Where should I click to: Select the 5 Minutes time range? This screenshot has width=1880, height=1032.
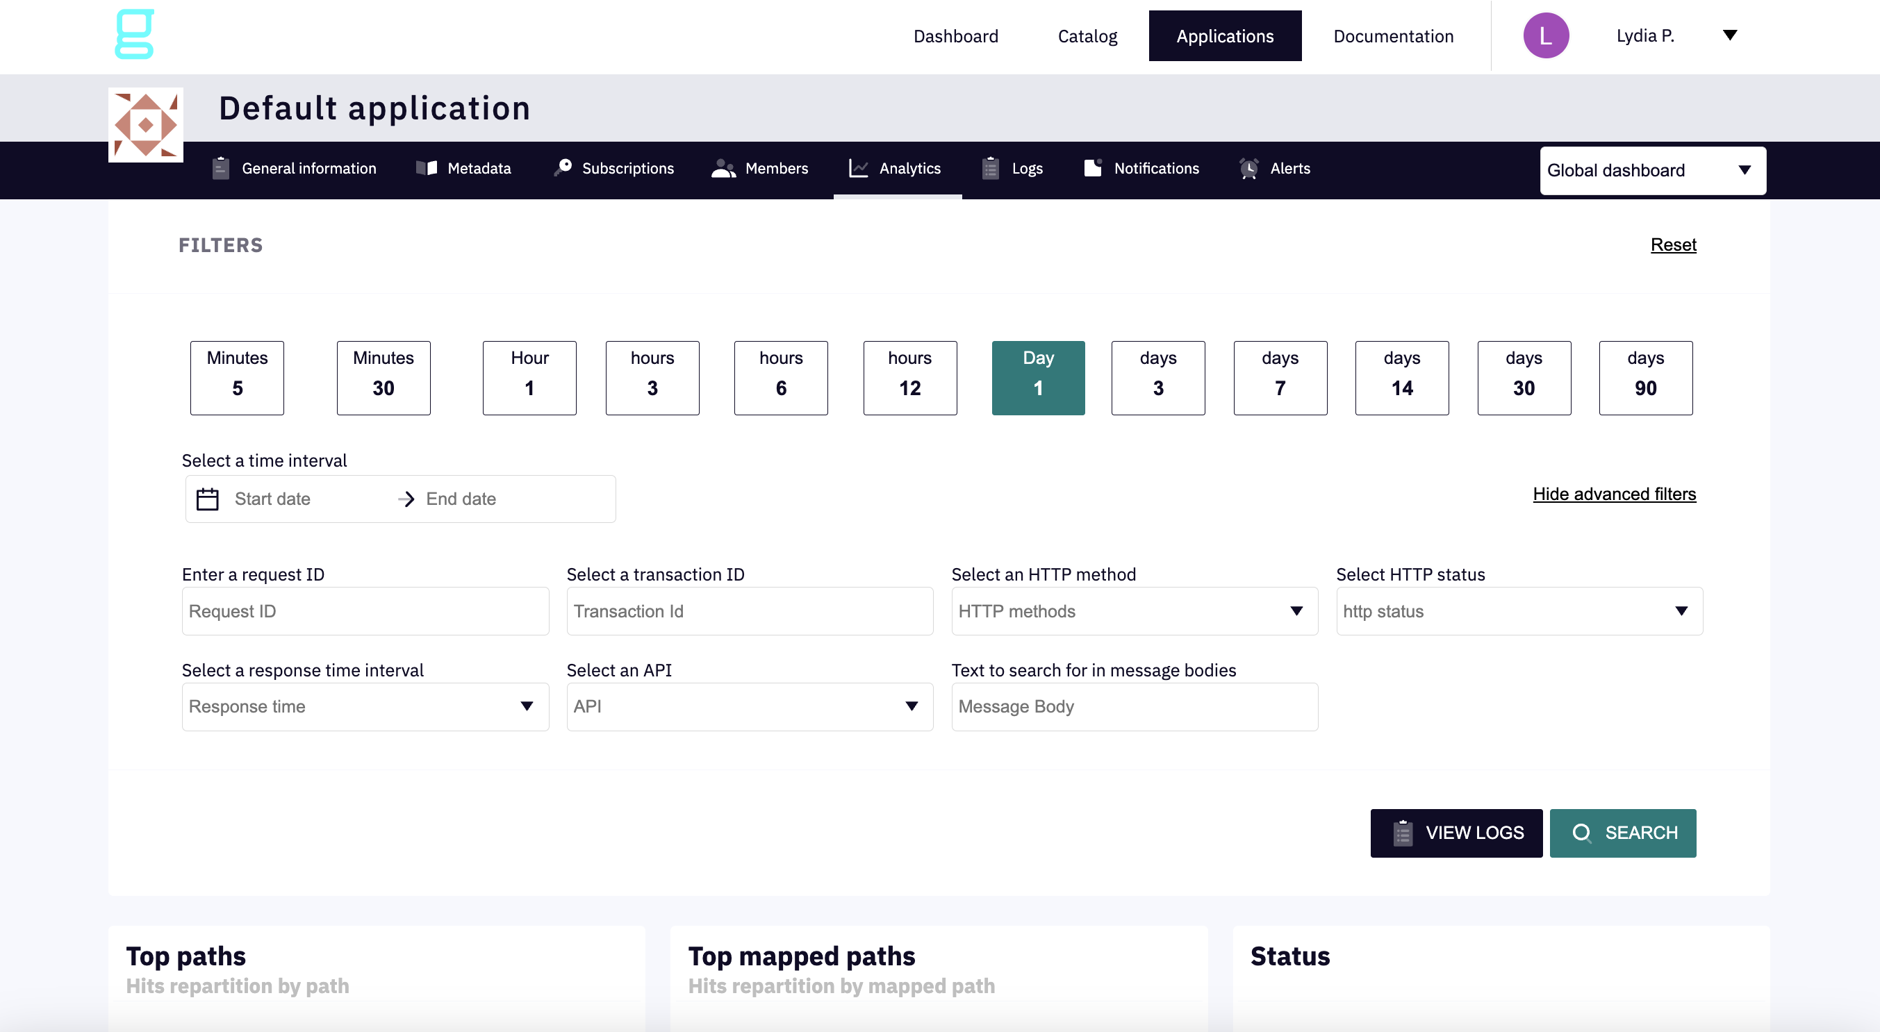[x=237, y=378]
